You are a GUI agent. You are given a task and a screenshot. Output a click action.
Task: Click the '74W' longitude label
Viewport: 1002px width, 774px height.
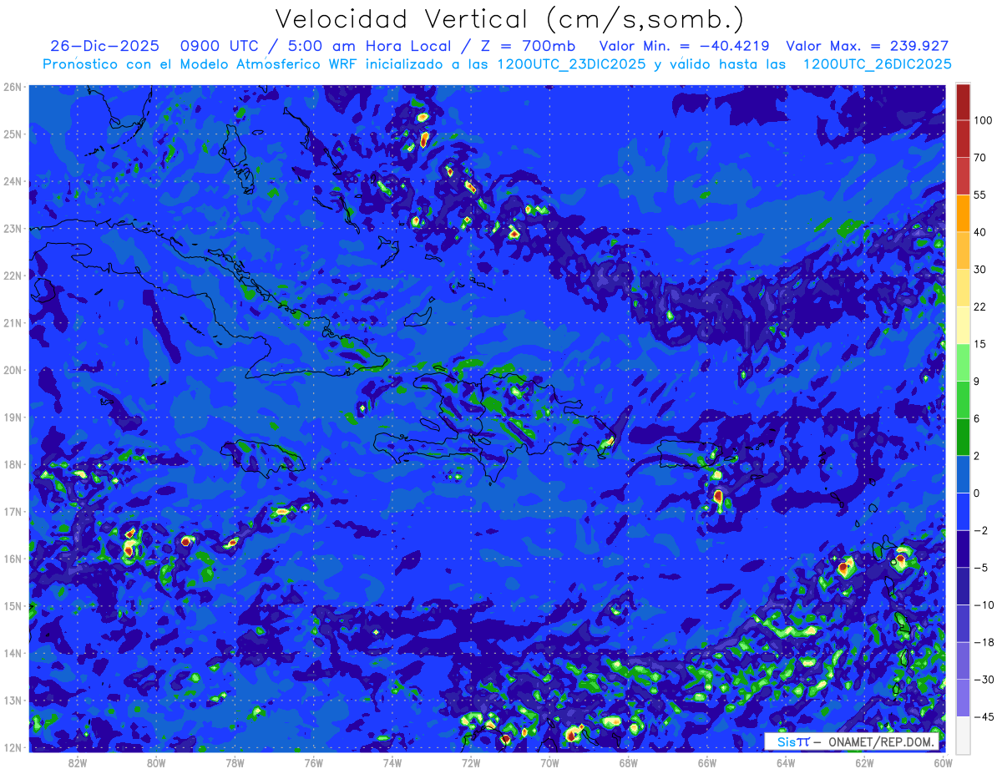pyautogui.click(x=392, y=762)
